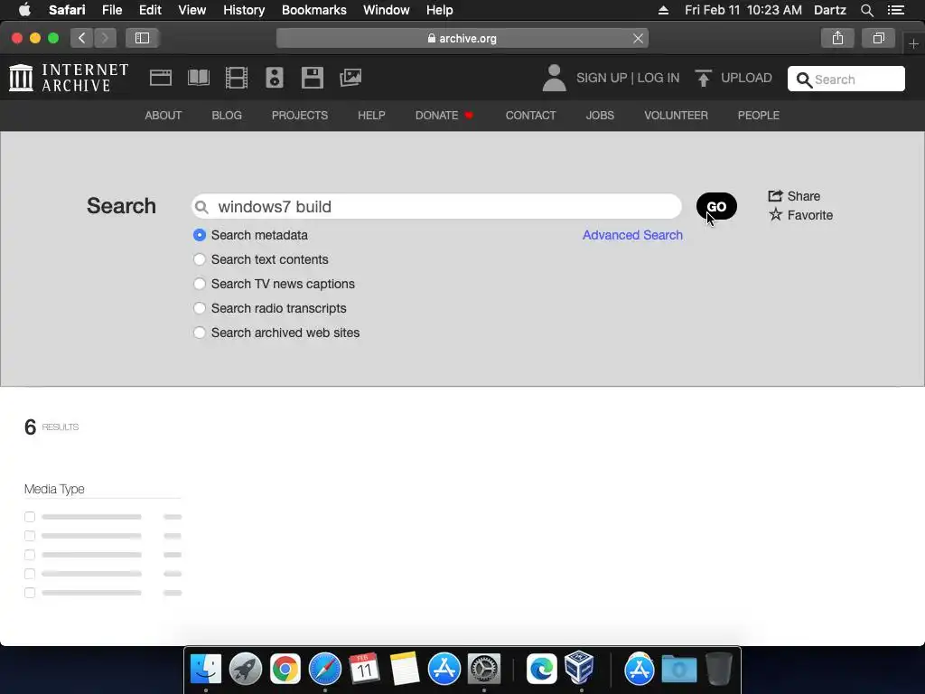Open the JOBS navigation link
Screen dimensions: 925x694
click(600, 115)
